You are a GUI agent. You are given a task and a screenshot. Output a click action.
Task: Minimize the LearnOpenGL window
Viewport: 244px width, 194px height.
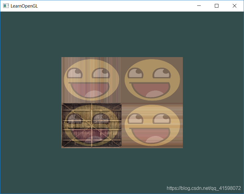[199, 6]
